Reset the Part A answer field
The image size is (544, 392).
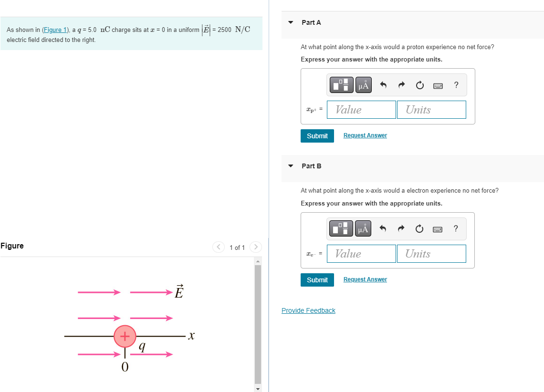[x=419, y=84]
